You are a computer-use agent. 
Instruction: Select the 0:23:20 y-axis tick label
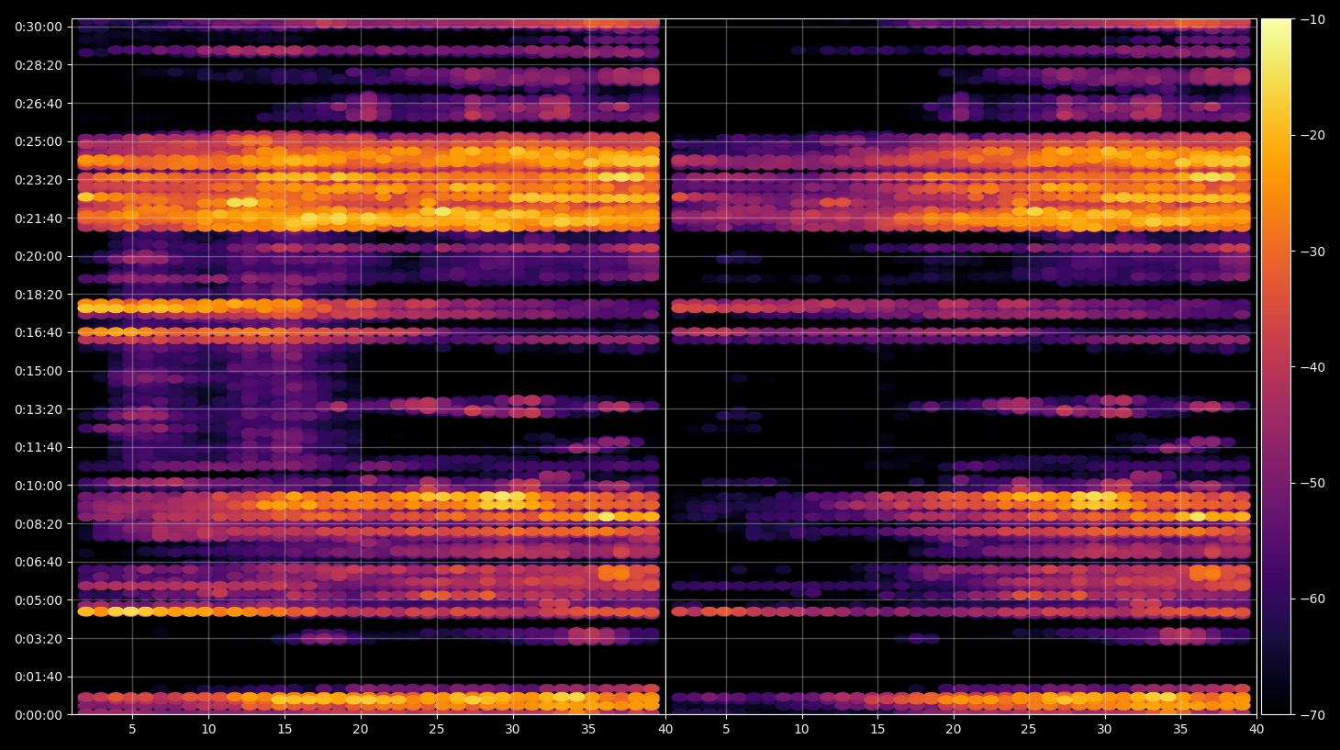point(39,180)
